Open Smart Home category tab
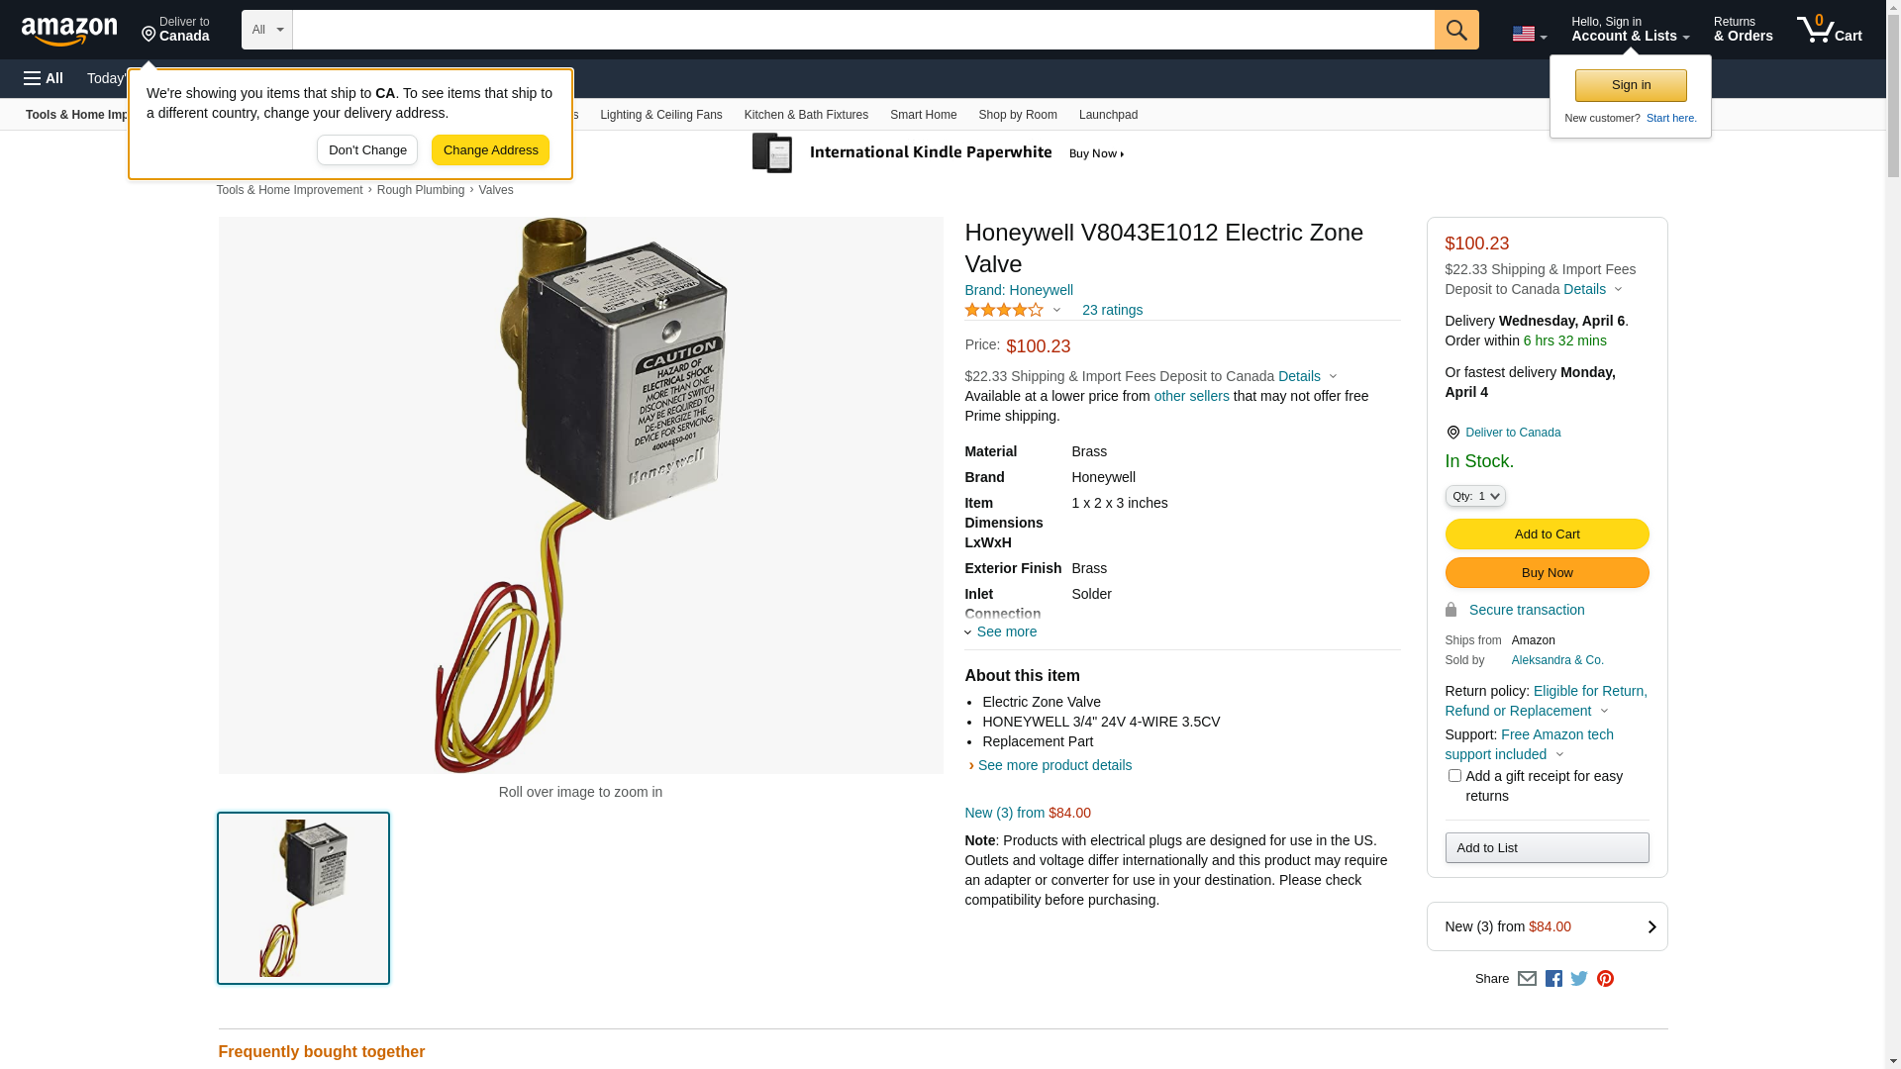Screen dimensions: 1901x1069 [923, 115]
